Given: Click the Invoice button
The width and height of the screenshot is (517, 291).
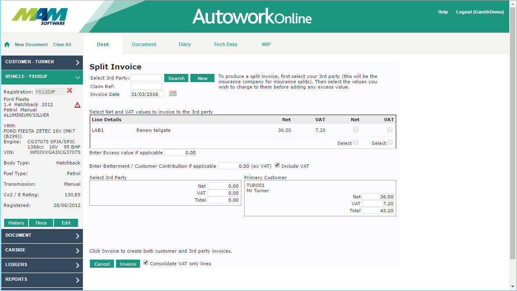Looking at the screenshot, I should (128, 264).
